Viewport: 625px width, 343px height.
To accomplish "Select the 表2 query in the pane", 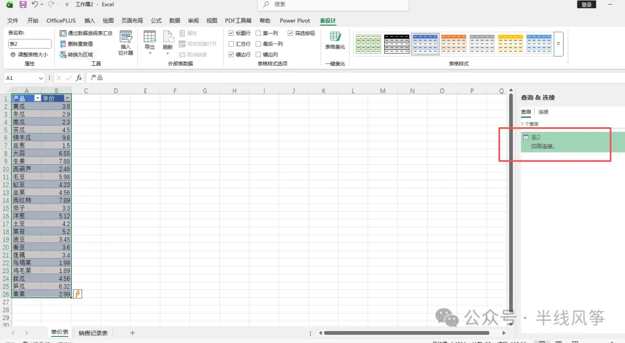I will pos(573,142).
